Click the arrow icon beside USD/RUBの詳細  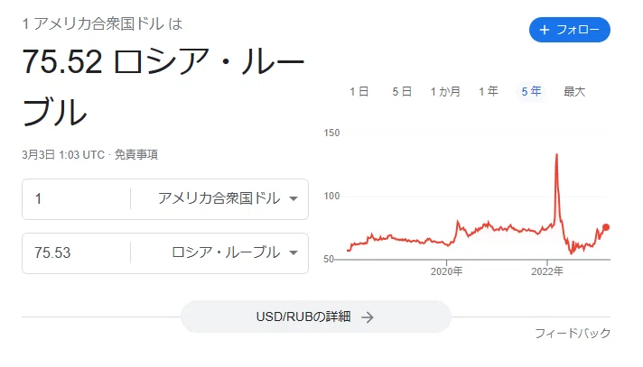[x=368, y=317]
